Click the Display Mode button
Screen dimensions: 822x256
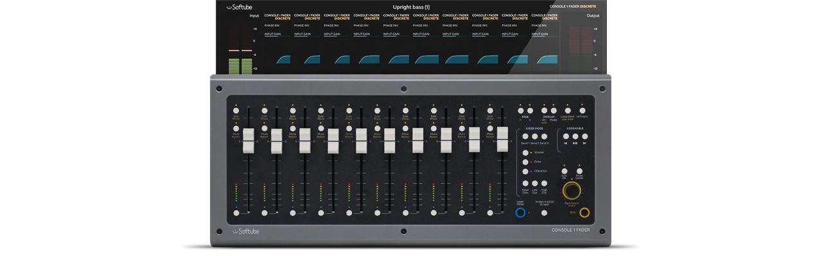(x=554, y=111)
